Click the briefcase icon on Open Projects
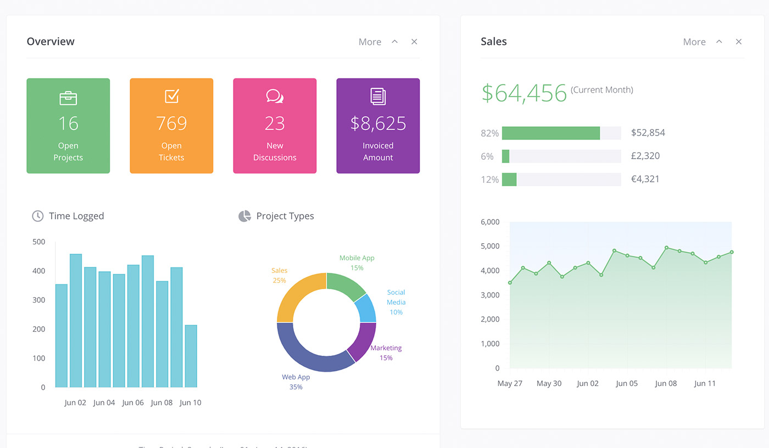This screenshot has height=448, width=769. (68, 98)
